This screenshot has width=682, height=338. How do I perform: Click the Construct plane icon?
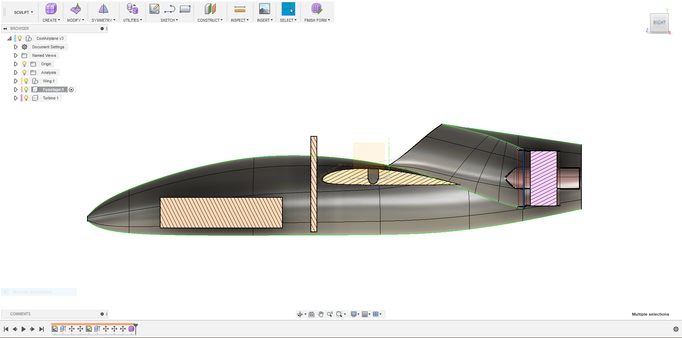coord(210,9)
